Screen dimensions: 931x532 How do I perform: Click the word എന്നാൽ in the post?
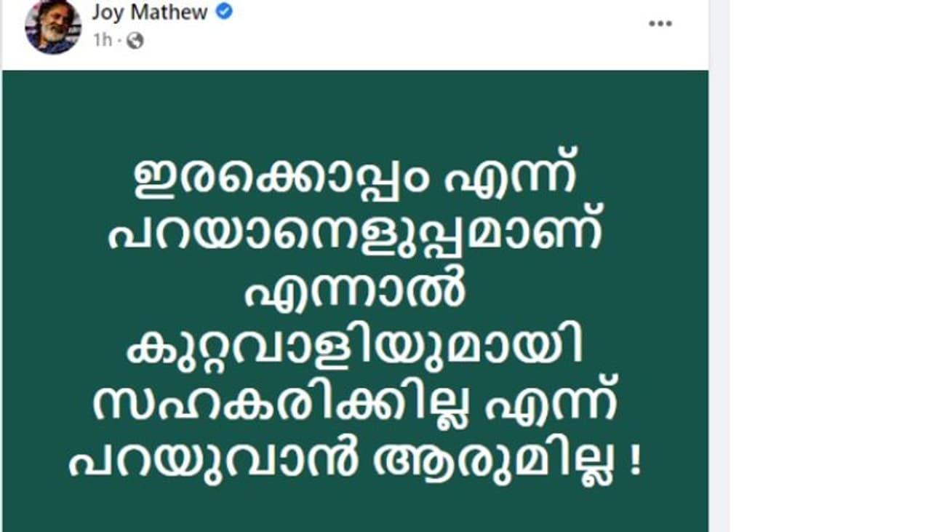[x=355, y=293]
